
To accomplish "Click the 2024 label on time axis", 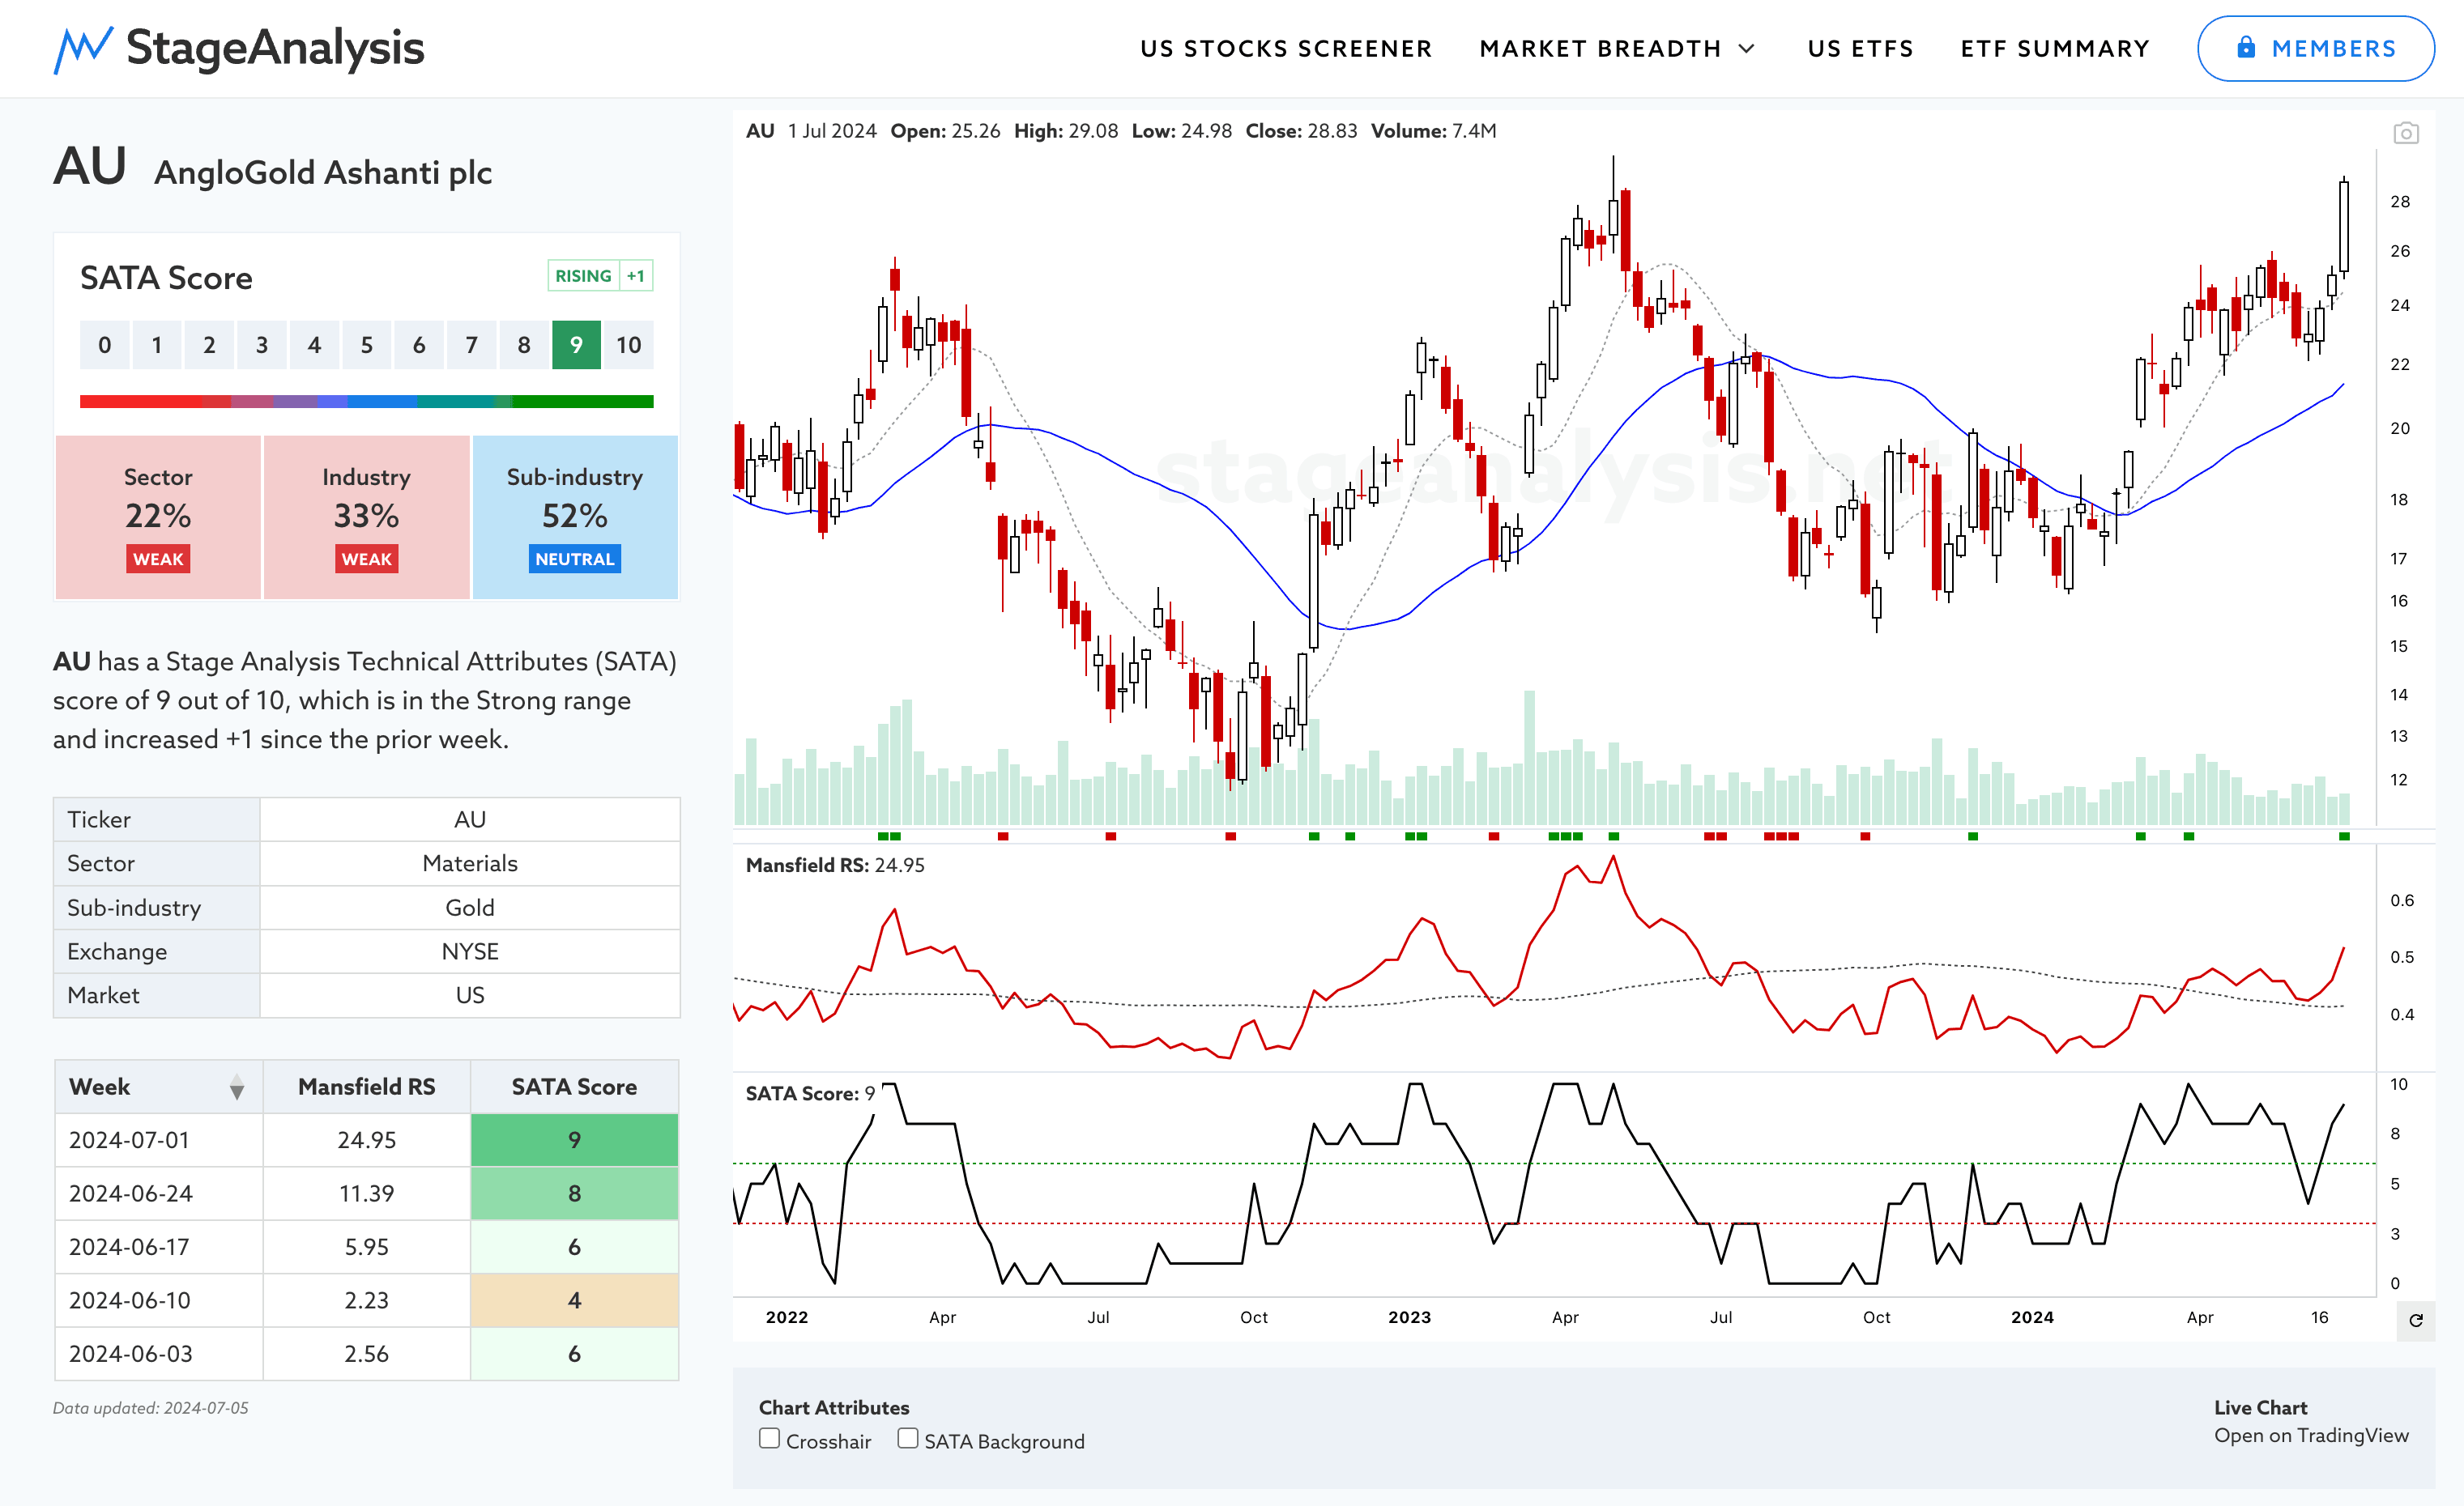I will click(2032, 1317).
